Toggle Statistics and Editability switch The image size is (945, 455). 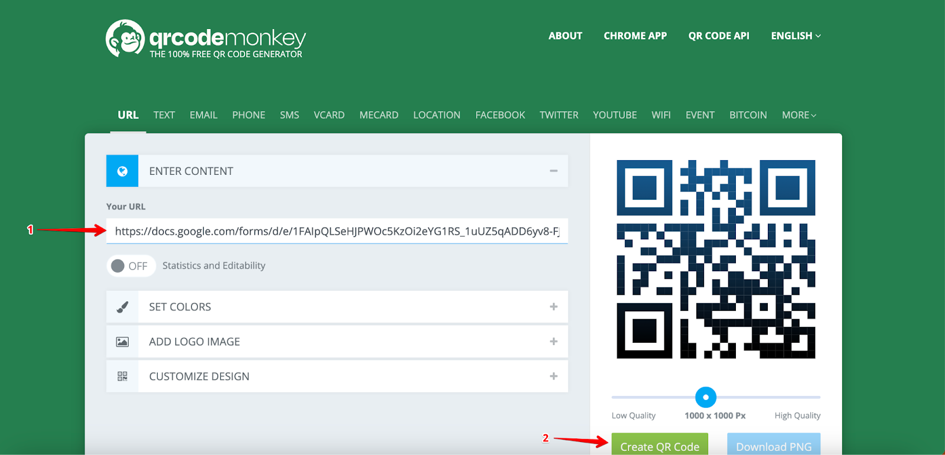[x=131, y=266]
